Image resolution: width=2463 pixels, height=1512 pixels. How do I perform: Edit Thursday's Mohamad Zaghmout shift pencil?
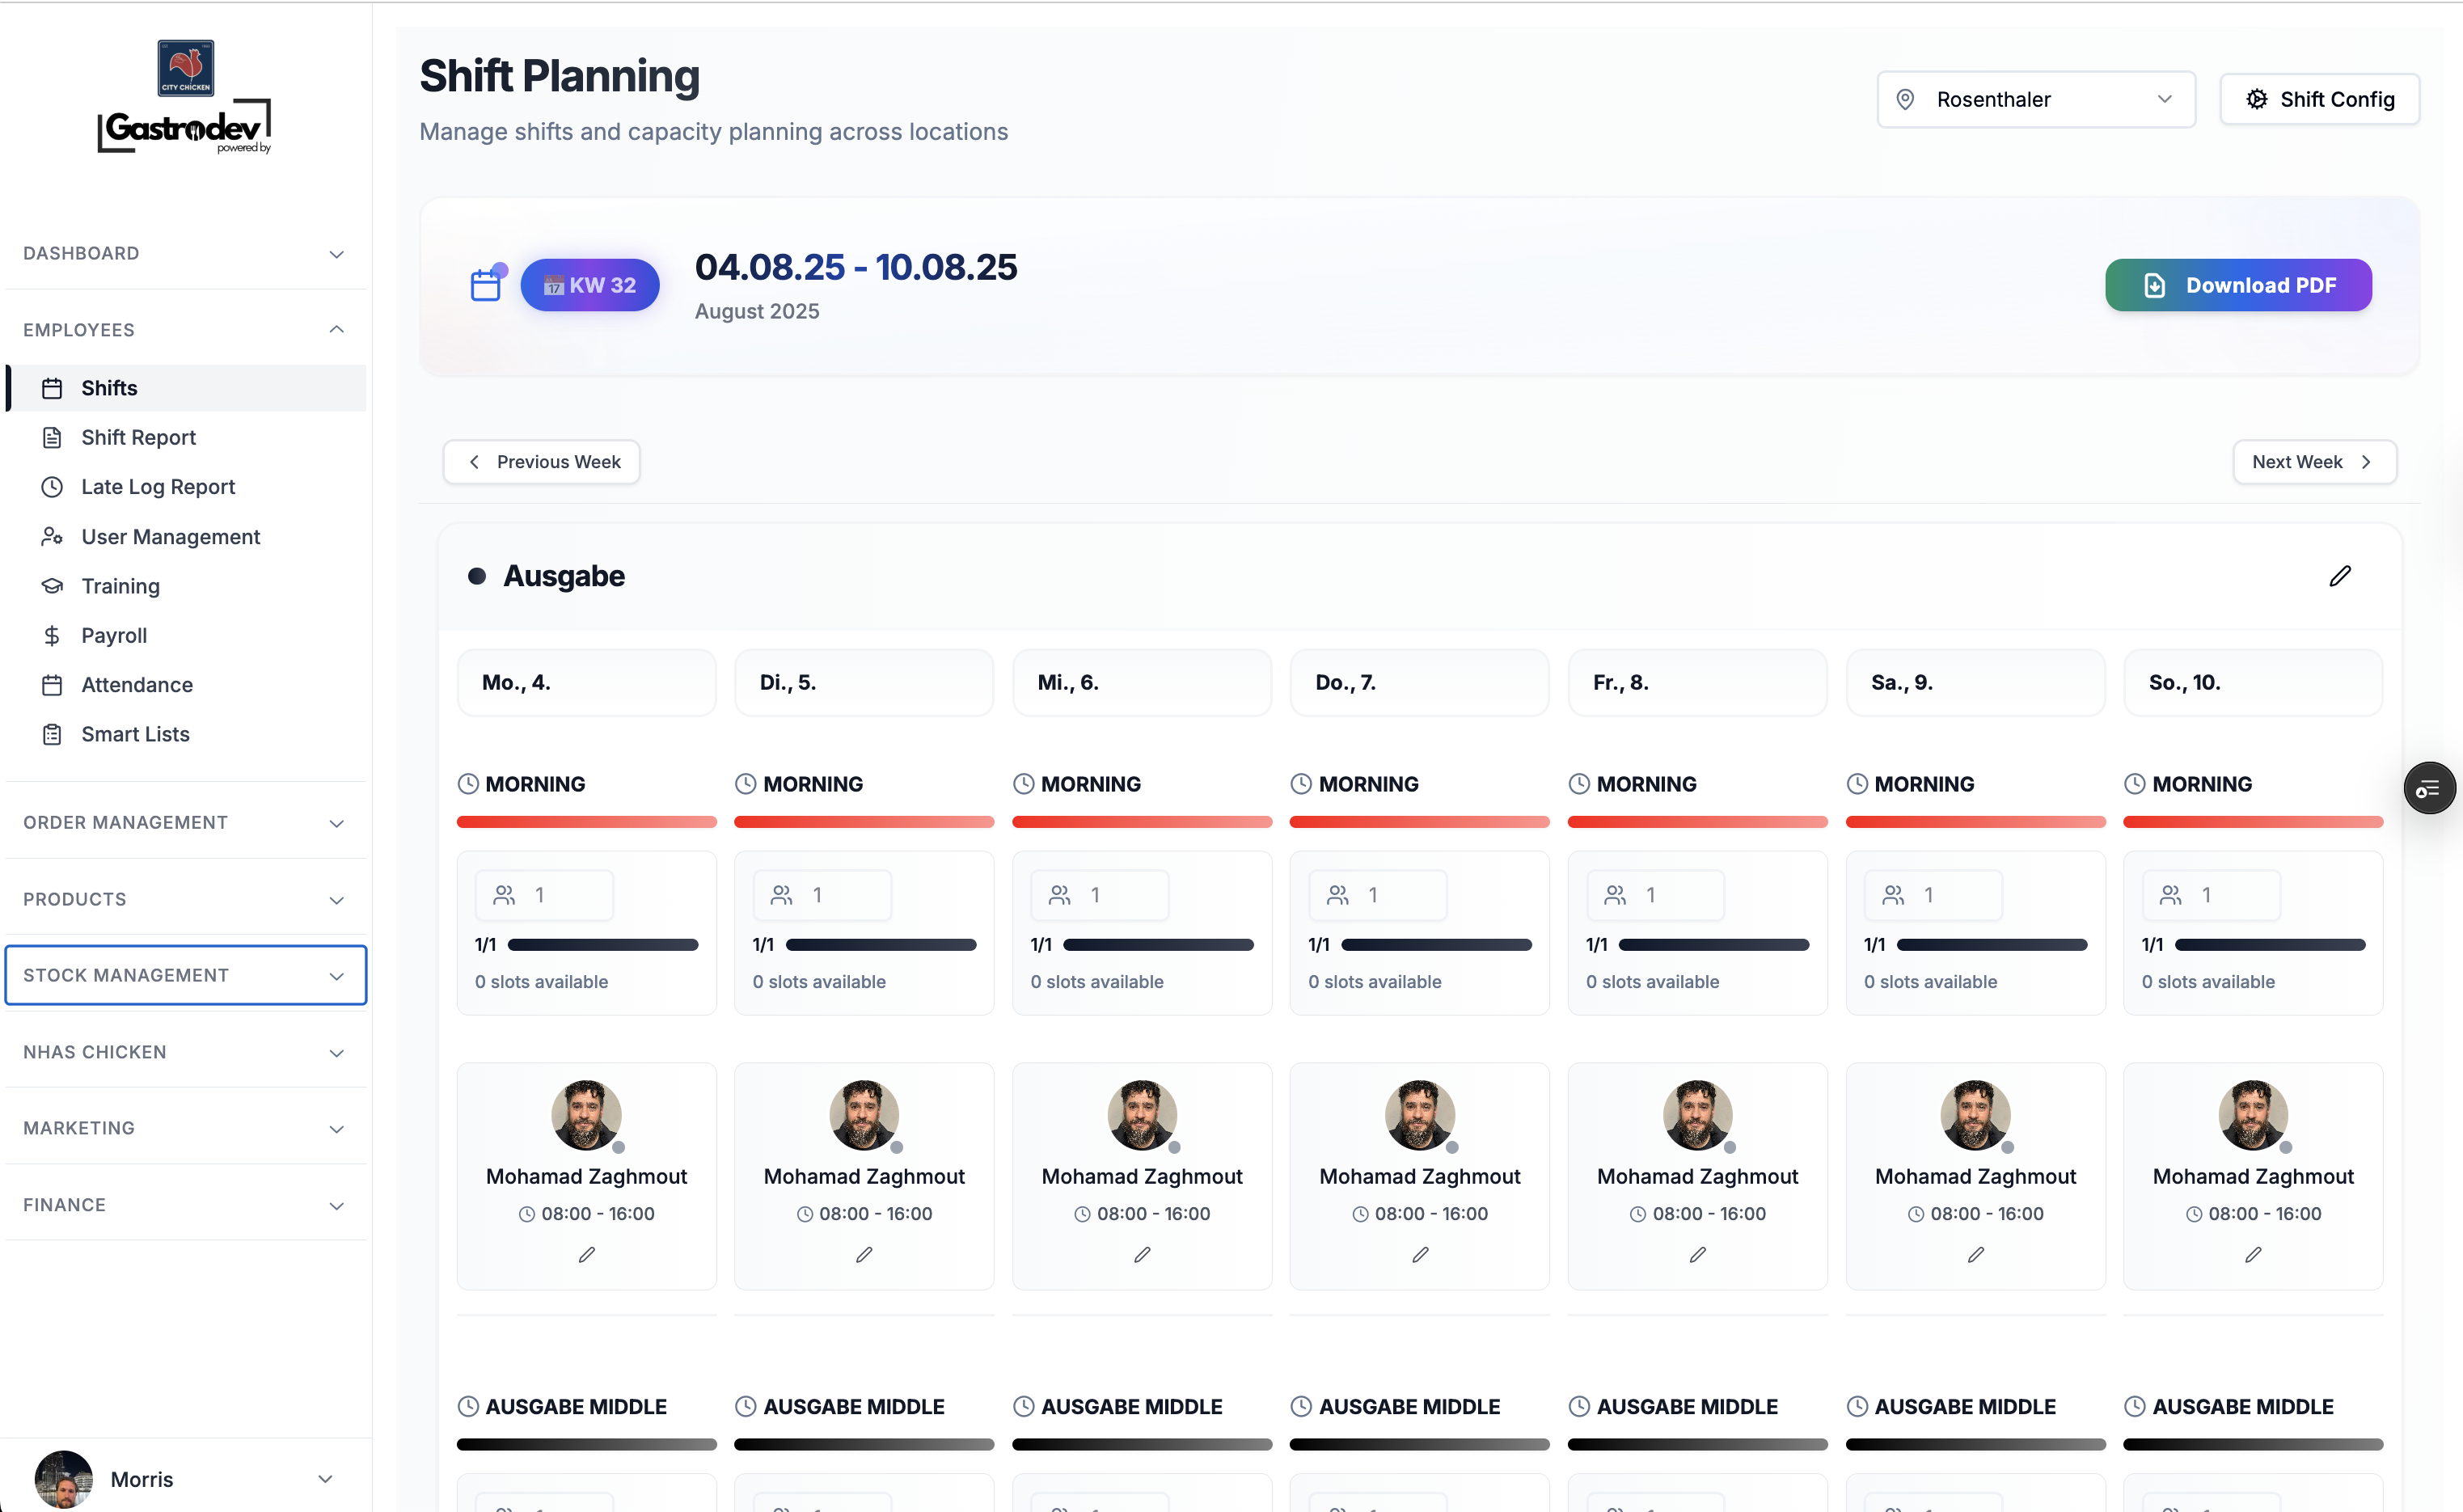(x=1419, y=1254)
